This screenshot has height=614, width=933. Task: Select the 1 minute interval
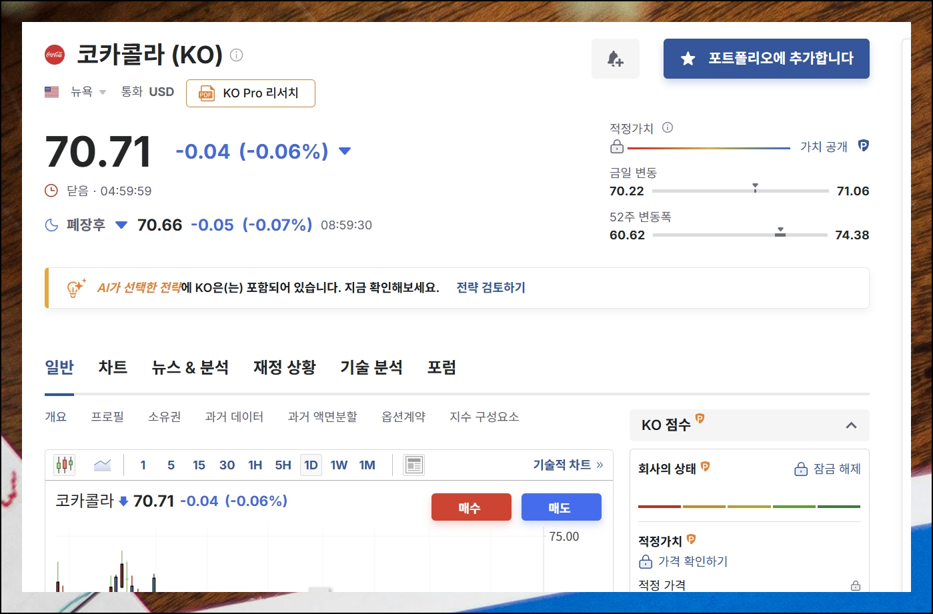point(143,465)
